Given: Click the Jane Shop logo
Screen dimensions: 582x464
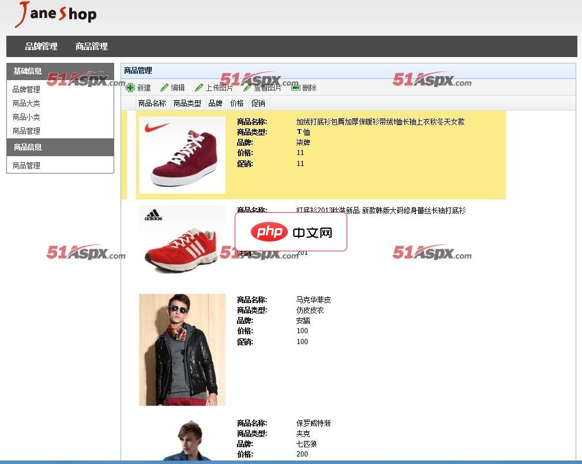Looking at the screenshot, I should [x=56, y=14].
